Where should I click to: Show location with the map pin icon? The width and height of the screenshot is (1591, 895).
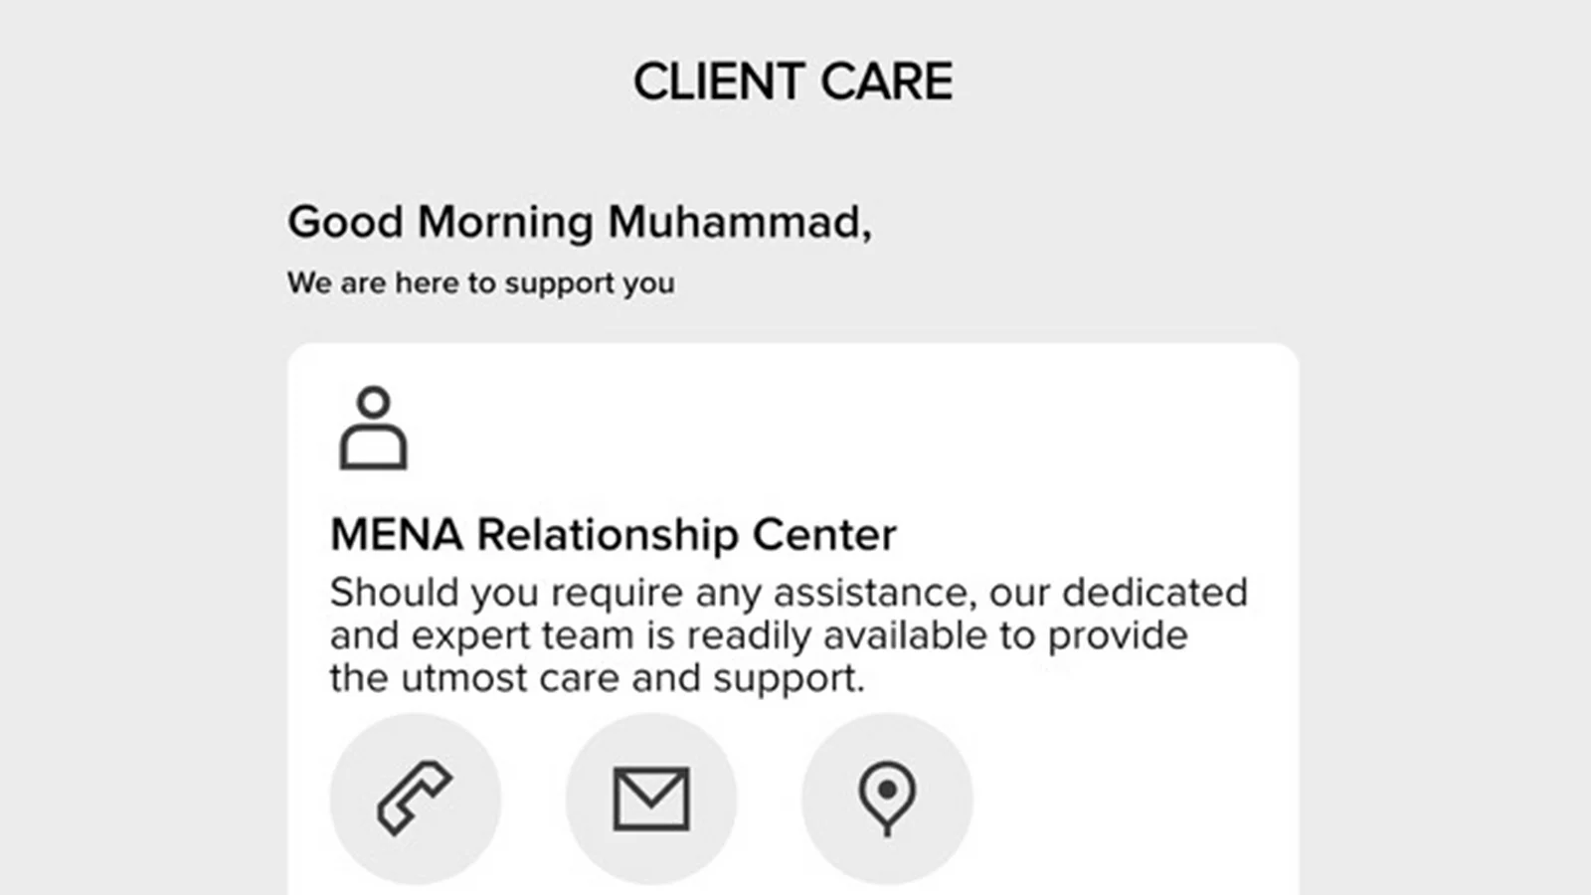pyautogui.click(x=887, y=798)
